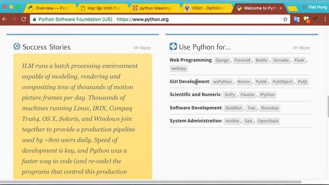Click the Software Development label
Screen dimensions: 329x185
[196, 107]
